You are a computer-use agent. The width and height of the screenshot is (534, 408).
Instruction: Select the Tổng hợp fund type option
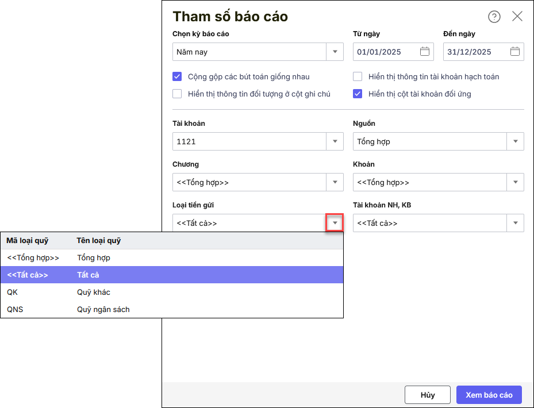click(94, 258)
